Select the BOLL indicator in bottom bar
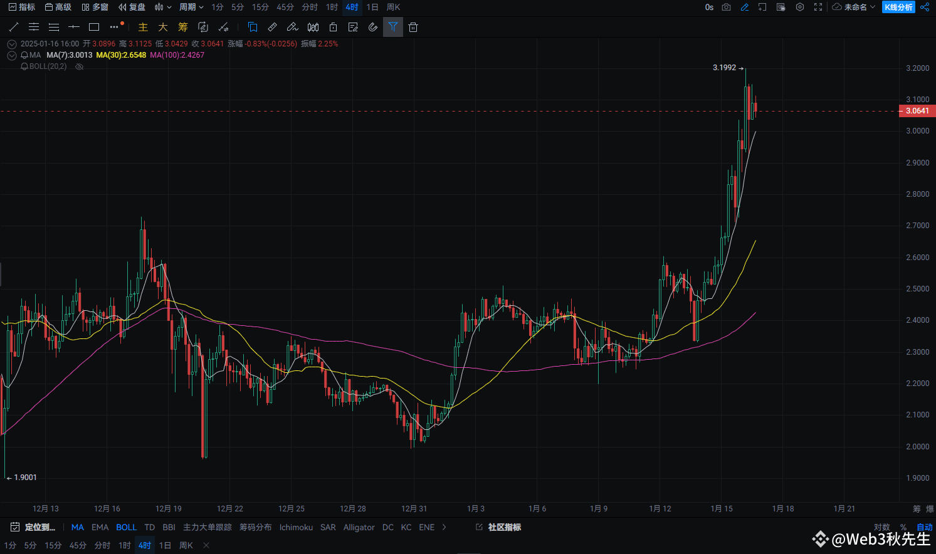The image size is (936, 554). tap(126, 527)
